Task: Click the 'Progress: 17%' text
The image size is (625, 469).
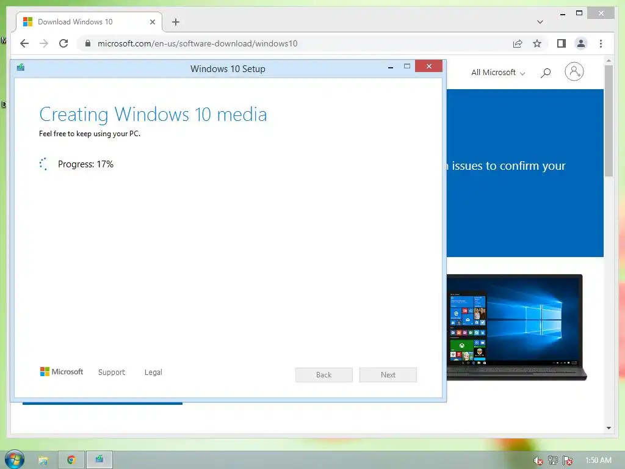Action: click(x=85, y=164)
